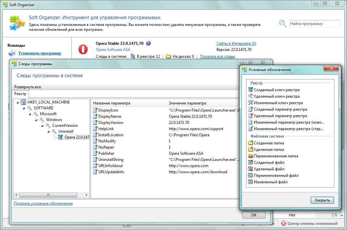The width and height of the screenshot is (347, 230).
Task: Click the DisplayIcon parameter icon
Action: (x=95, y=110)
